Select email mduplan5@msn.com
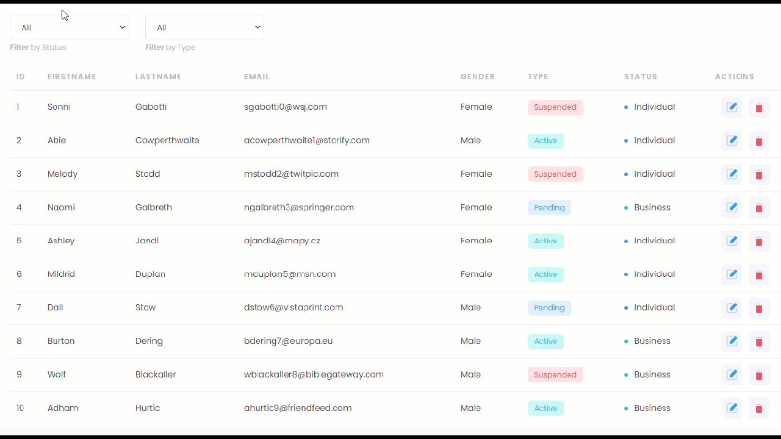The width and height of the screenshot is (781, 439). click(x=290, y=274)
